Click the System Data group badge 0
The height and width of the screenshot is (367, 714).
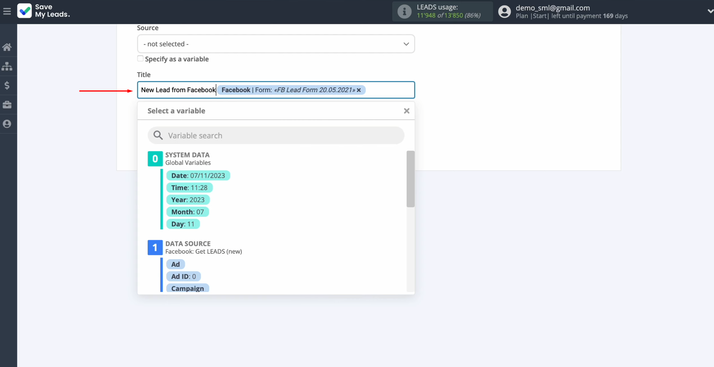tap(155, 159)
